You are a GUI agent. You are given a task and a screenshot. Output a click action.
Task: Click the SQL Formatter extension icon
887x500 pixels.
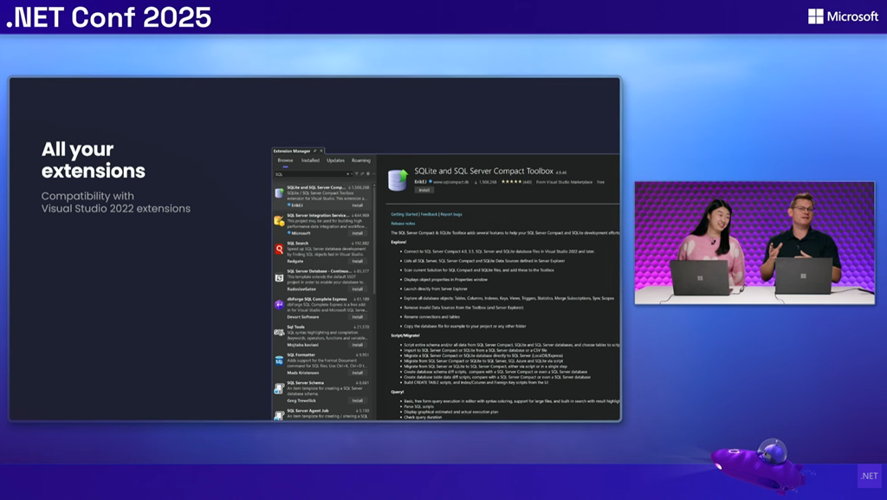click(279, 360)
